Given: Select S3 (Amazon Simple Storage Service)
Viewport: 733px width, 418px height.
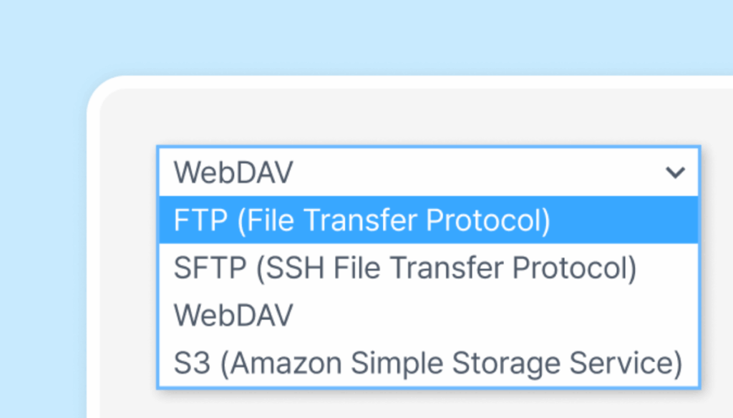Looking at the screenshot, I should click(427, 364).
